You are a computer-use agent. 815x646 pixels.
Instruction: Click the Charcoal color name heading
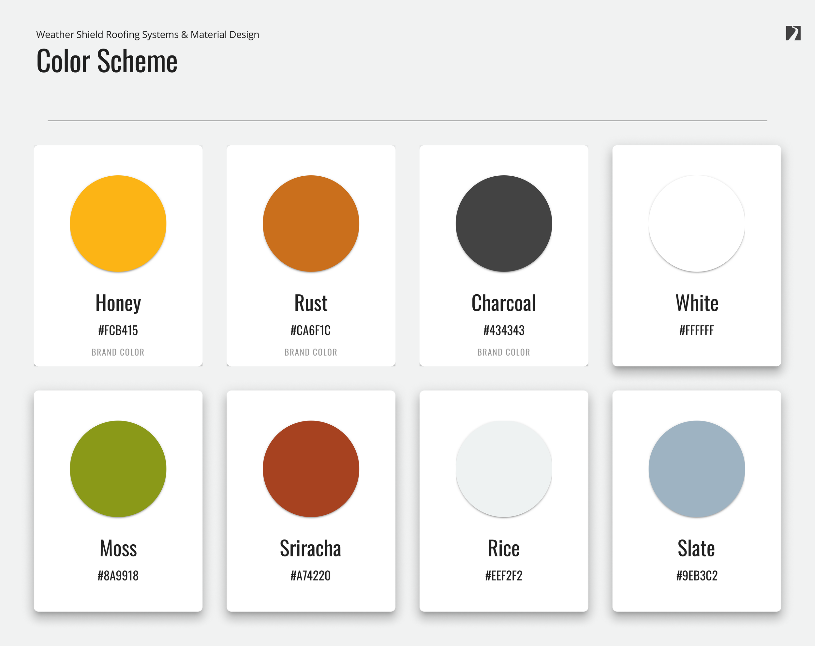coord(504,303)
